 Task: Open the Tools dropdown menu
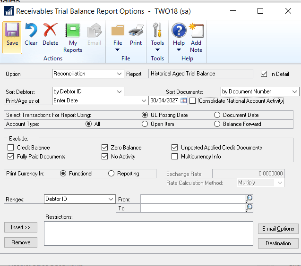[157, 37]
